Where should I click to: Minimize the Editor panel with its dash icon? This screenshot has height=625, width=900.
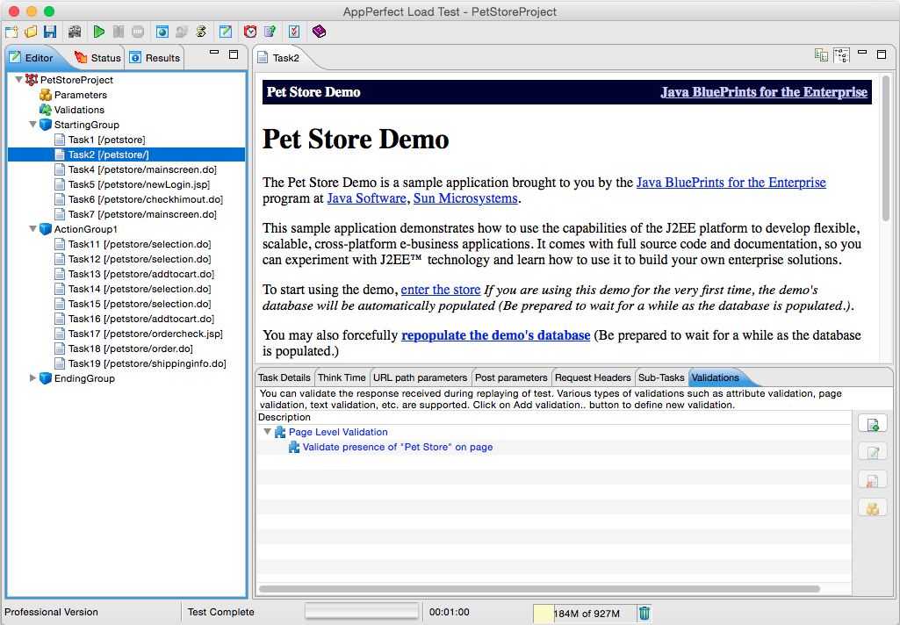tap(214, 52)
